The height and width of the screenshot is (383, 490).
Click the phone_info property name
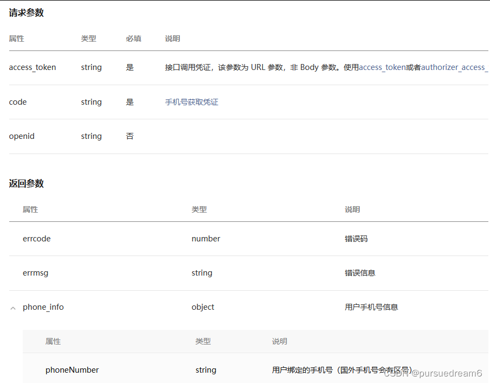point(43,307)
